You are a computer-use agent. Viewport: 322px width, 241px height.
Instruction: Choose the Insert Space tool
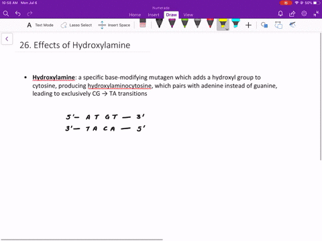(114, 25)
